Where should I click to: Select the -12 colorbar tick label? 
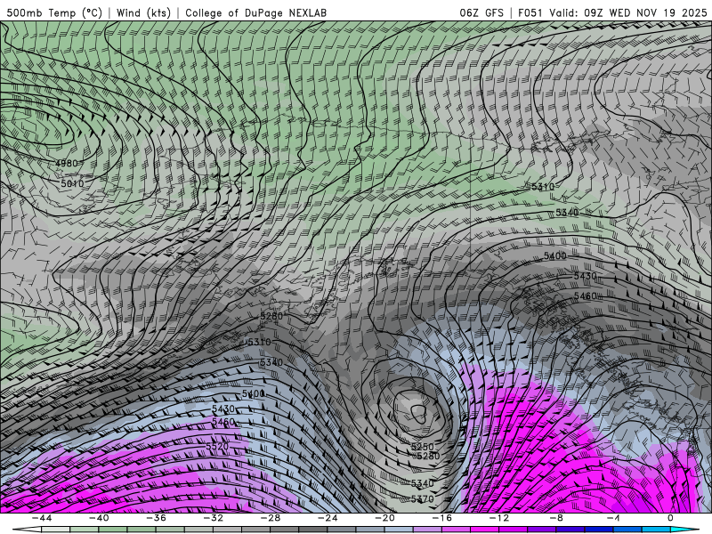(499, 518)
